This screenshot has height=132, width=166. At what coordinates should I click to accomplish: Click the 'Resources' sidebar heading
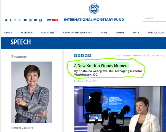pos(19,57)
